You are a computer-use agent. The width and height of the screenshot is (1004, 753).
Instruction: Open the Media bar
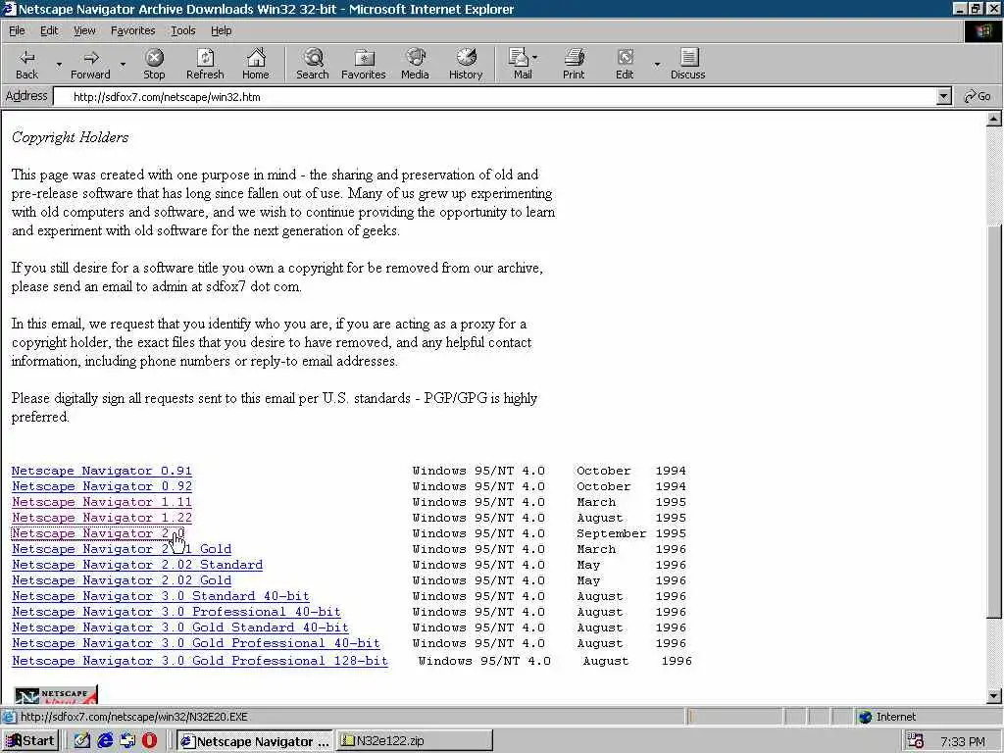(x=415, y=64)
